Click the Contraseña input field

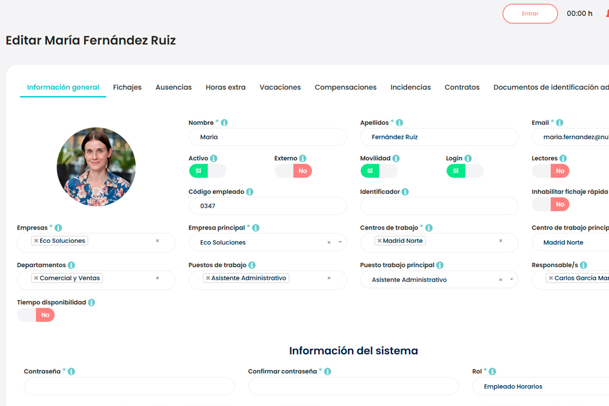129,387
